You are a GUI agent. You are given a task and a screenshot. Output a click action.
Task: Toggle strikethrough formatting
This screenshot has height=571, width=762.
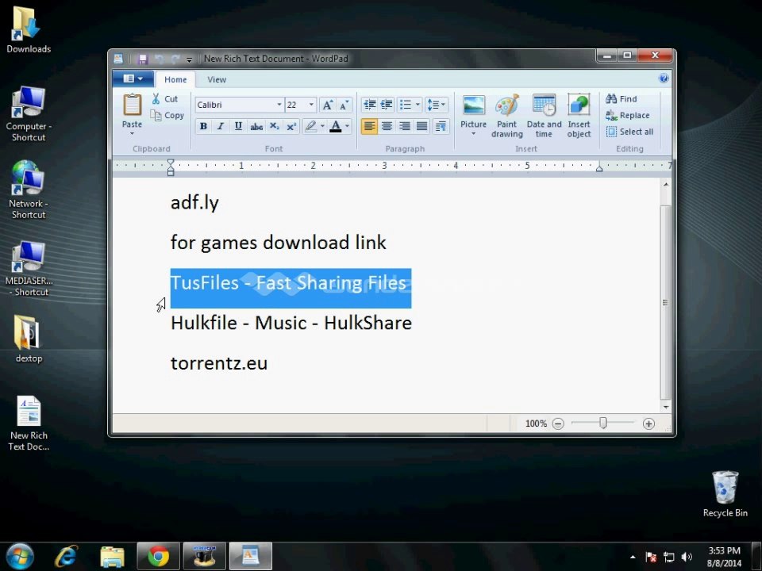(256, 126)
